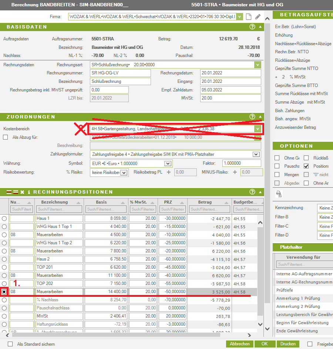Open help for the Zuordnungen section

coord(252,117)
